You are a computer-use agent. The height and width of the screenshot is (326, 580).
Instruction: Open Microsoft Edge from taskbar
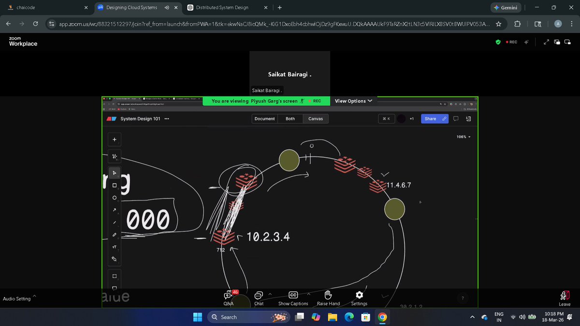coord(349,317)
